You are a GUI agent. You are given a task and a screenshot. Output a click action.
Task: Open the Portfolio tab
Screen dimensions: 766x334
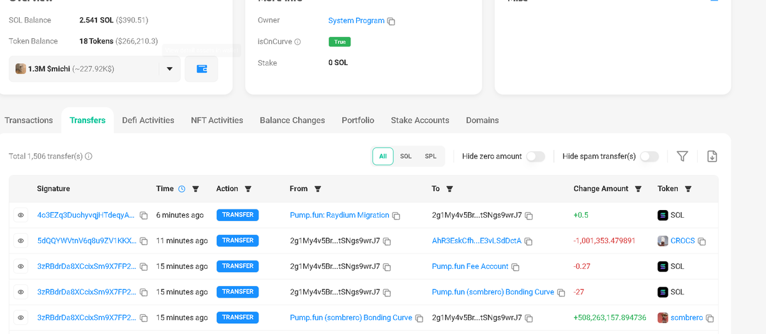coord(358,120)
